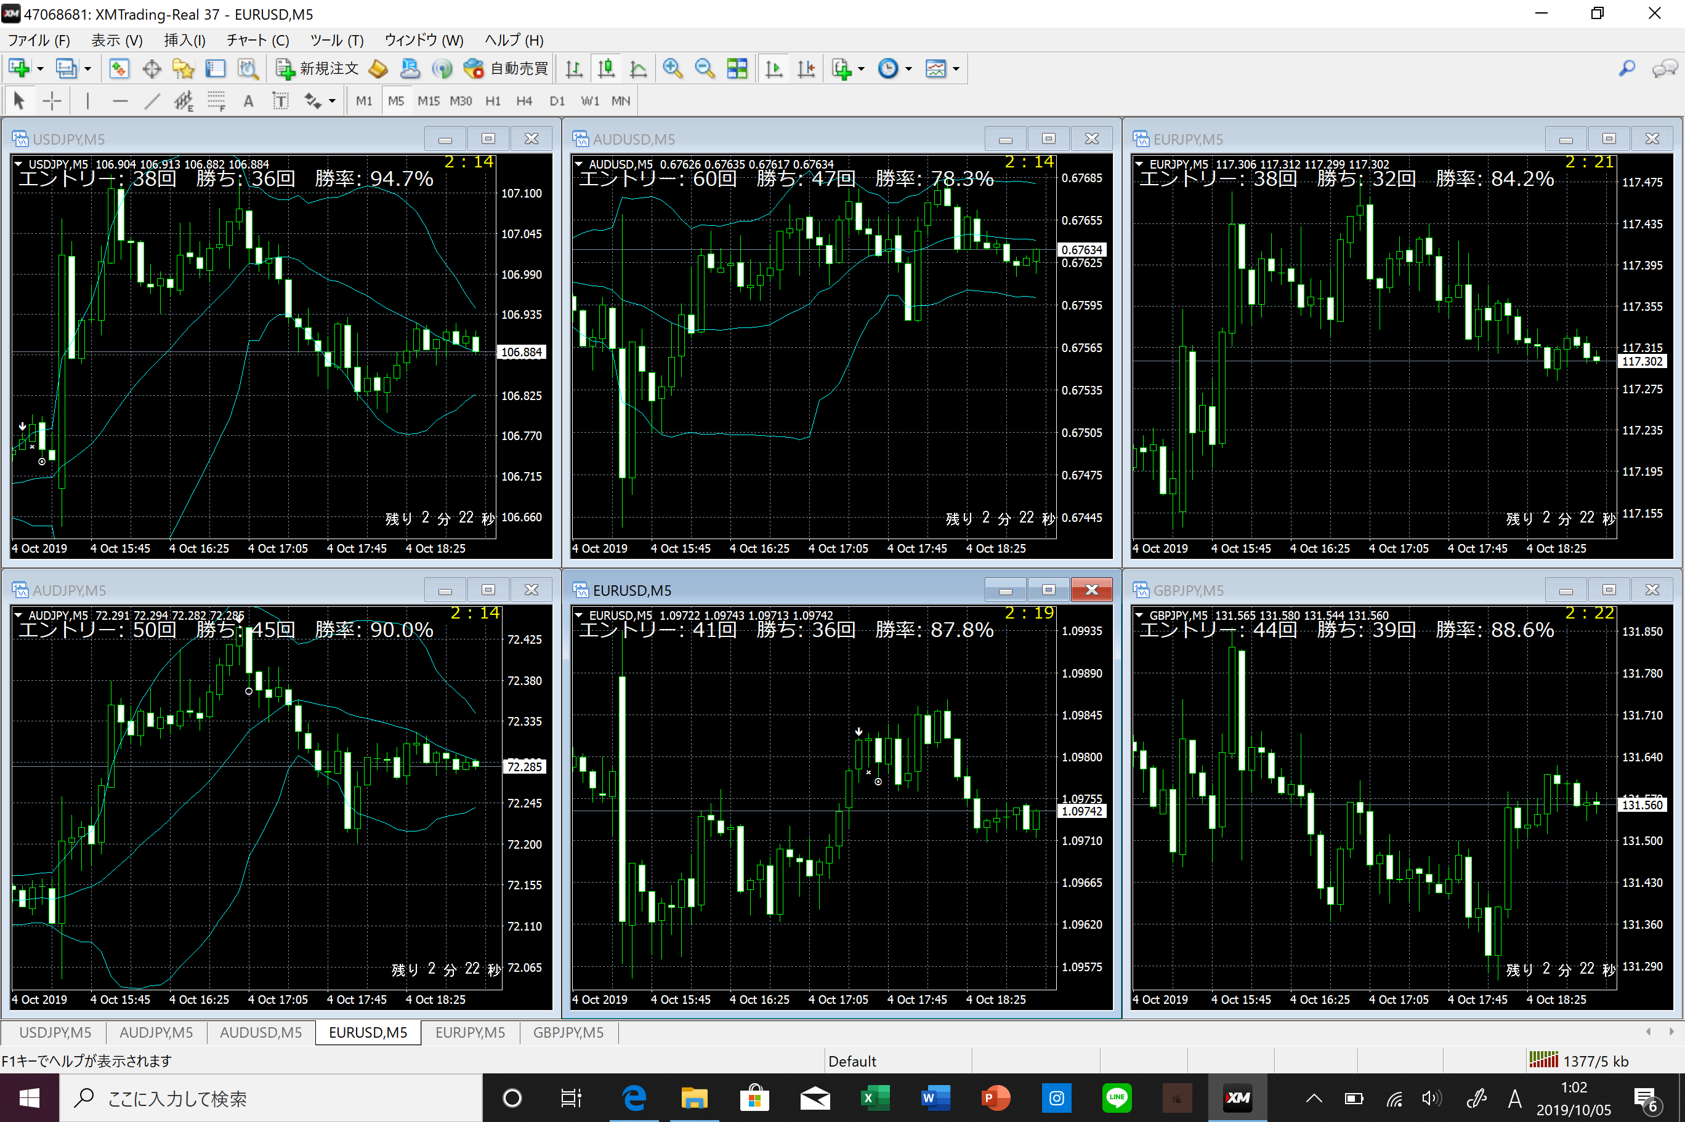Click the Zoom Out magnifier icon
Viewport: 1685px width, 1122px height.
(705, 69)
